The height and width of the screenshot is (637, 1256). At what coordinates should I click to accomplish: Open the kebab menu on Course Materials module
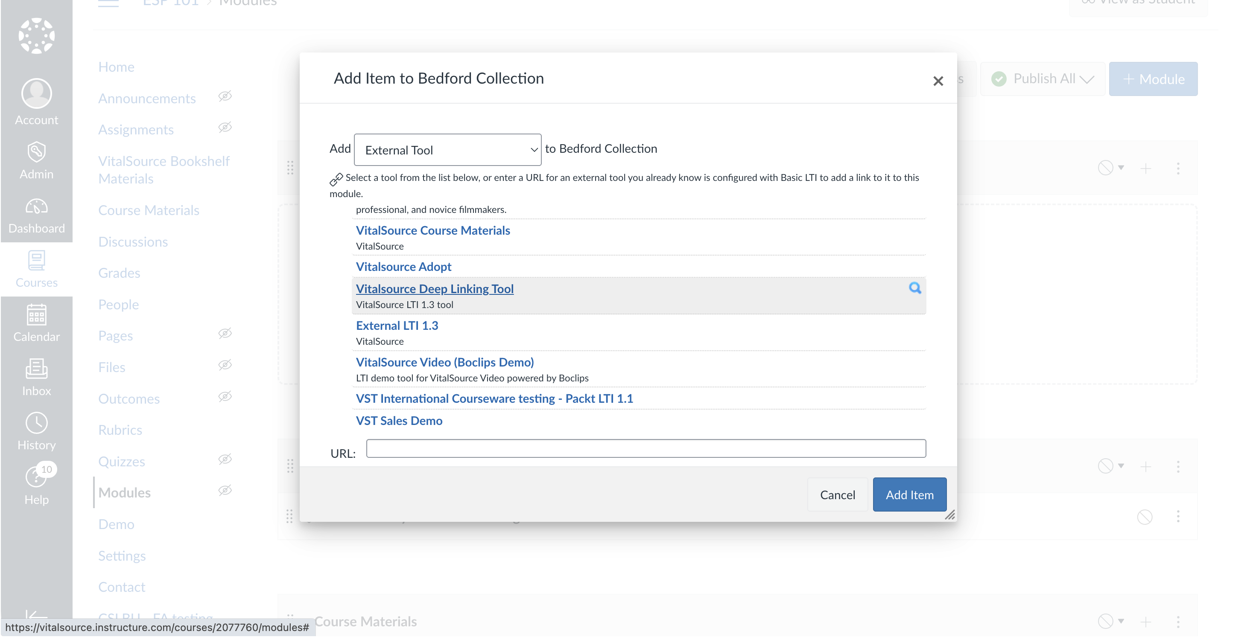click(1178, 621)
